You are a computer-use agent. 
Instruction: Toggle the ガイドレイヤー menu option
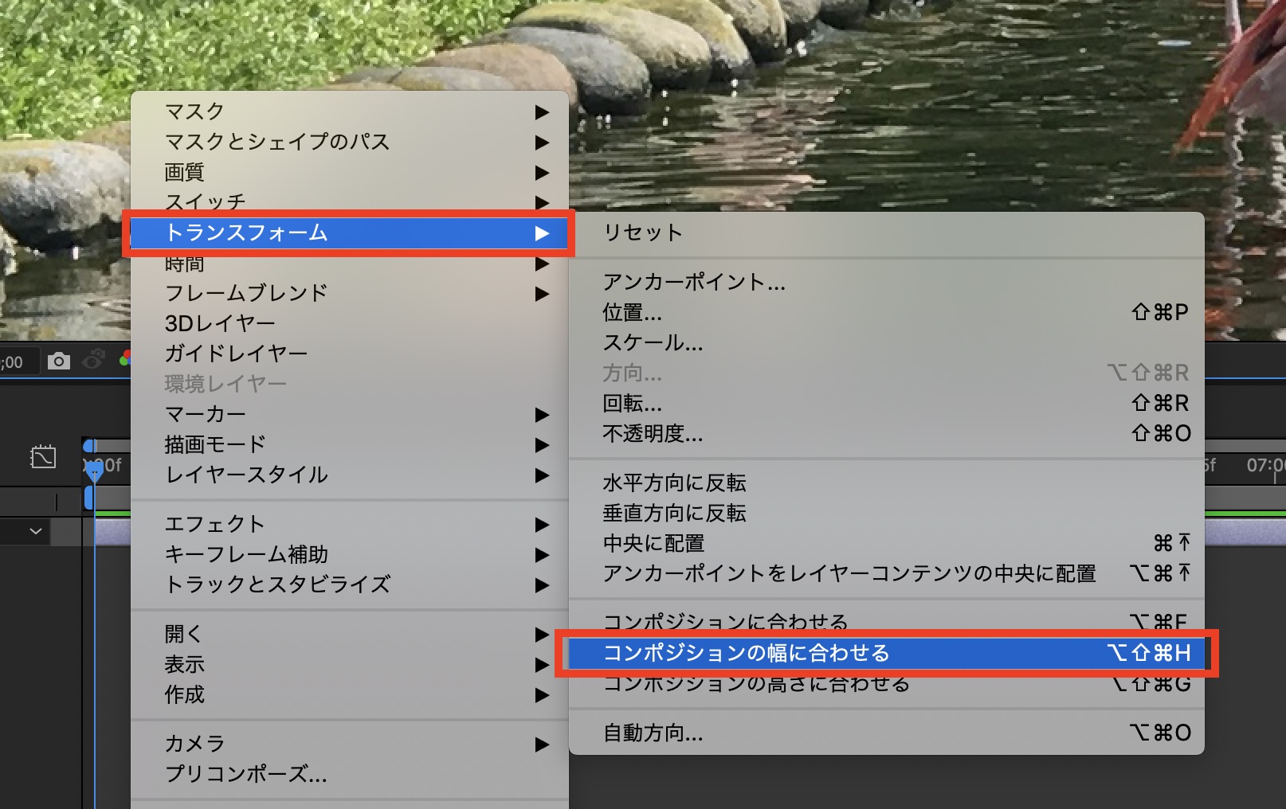[x=350, y=354]
